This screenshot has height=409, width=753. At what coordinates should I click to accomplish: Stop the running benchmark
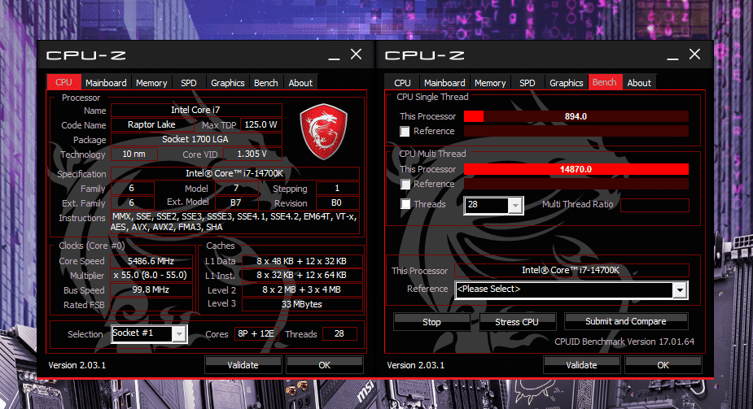(431, 322)
